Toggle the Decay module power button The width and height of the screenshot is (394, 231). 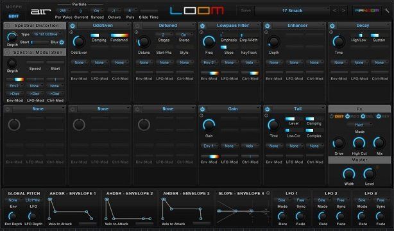(332, 26)
